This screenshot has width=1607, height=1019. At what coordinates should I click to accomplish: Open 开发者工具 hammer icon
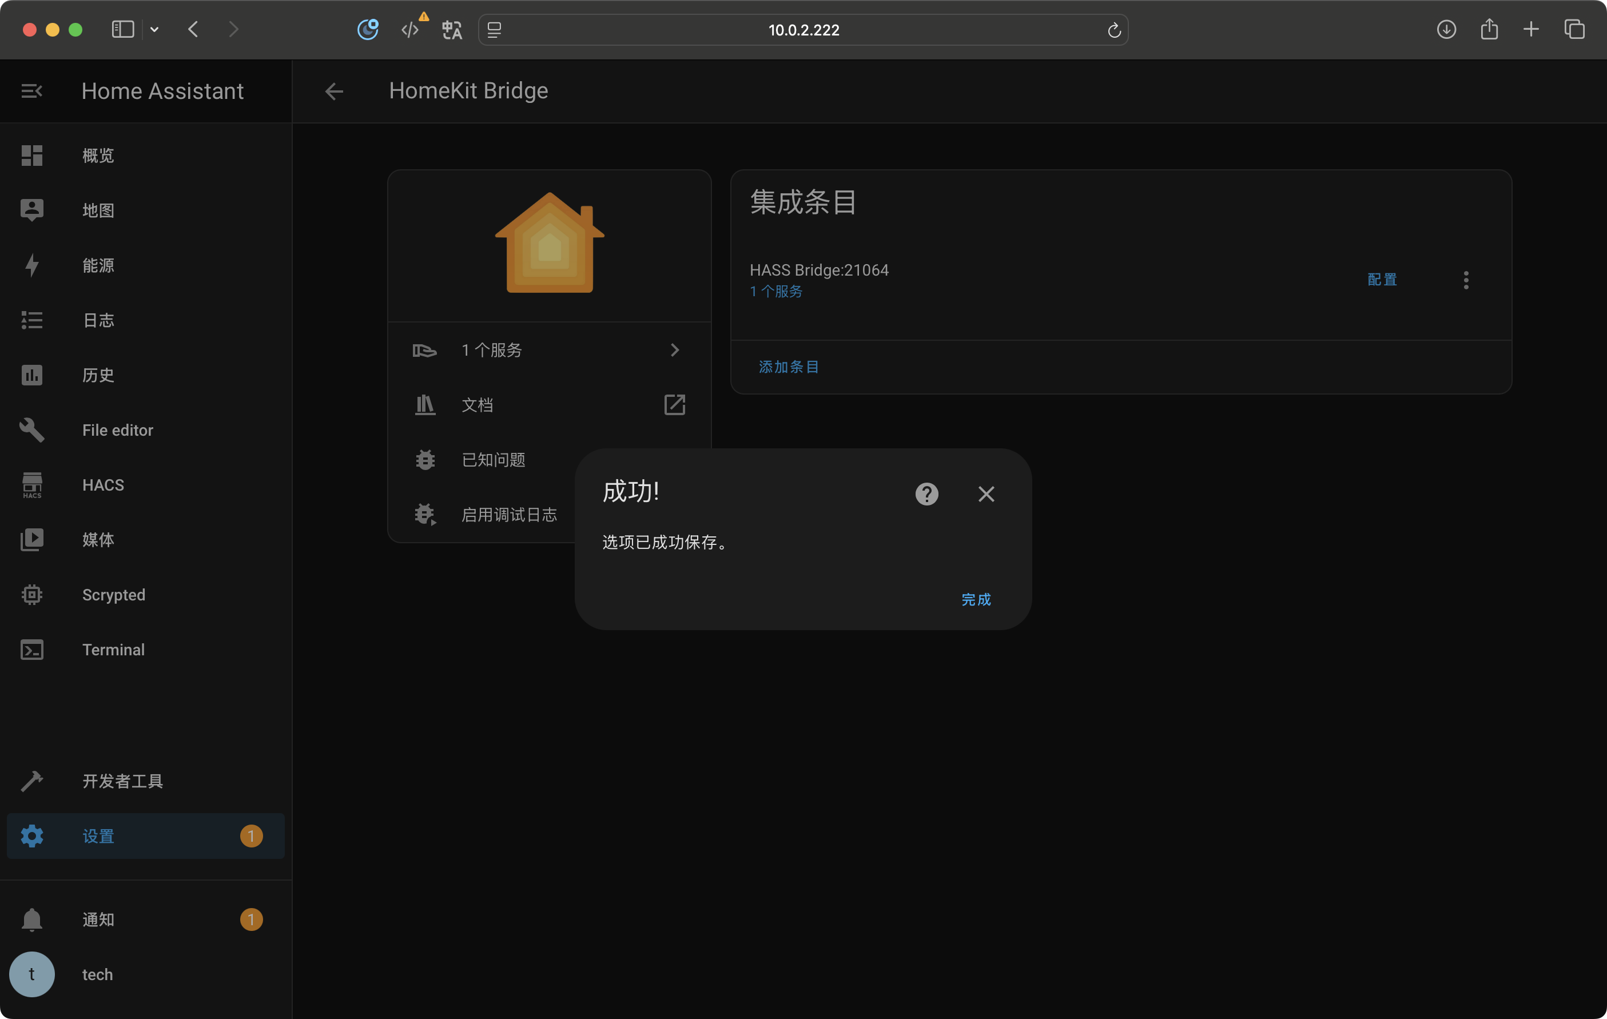[x=31, y=781]
